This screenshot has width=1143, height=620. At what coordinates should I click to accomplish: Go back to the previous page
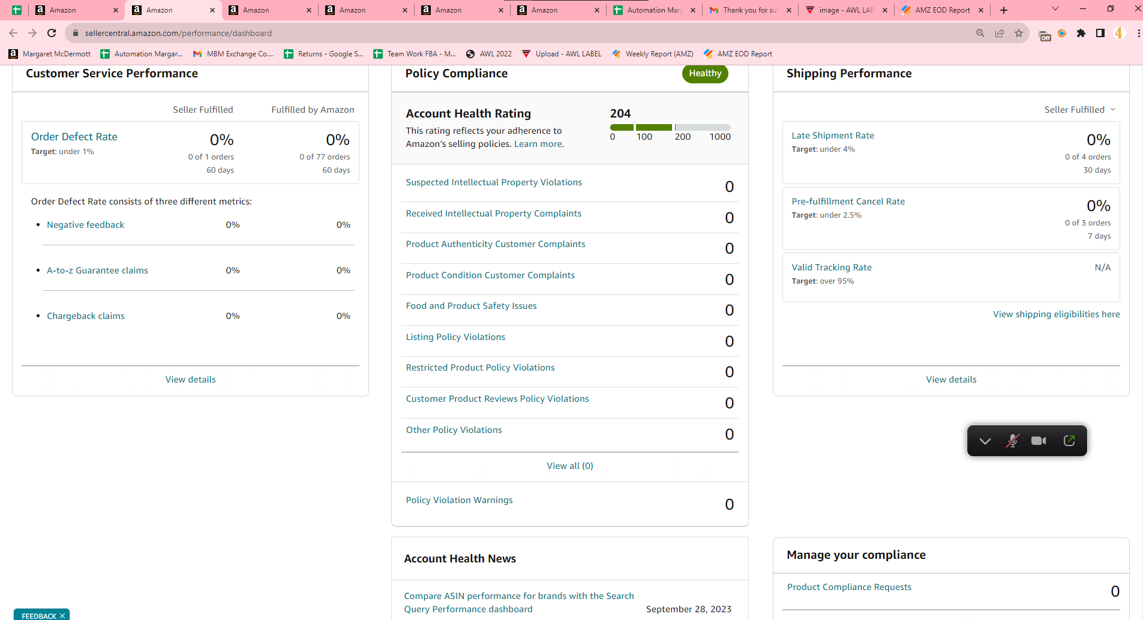pos(13,33)
